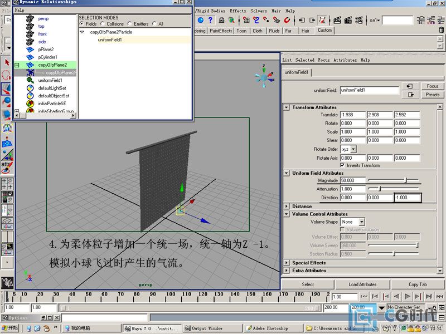This screenshot has width=446, height=334.
Task: Open the Windows Start button
Action: point(10,328)
